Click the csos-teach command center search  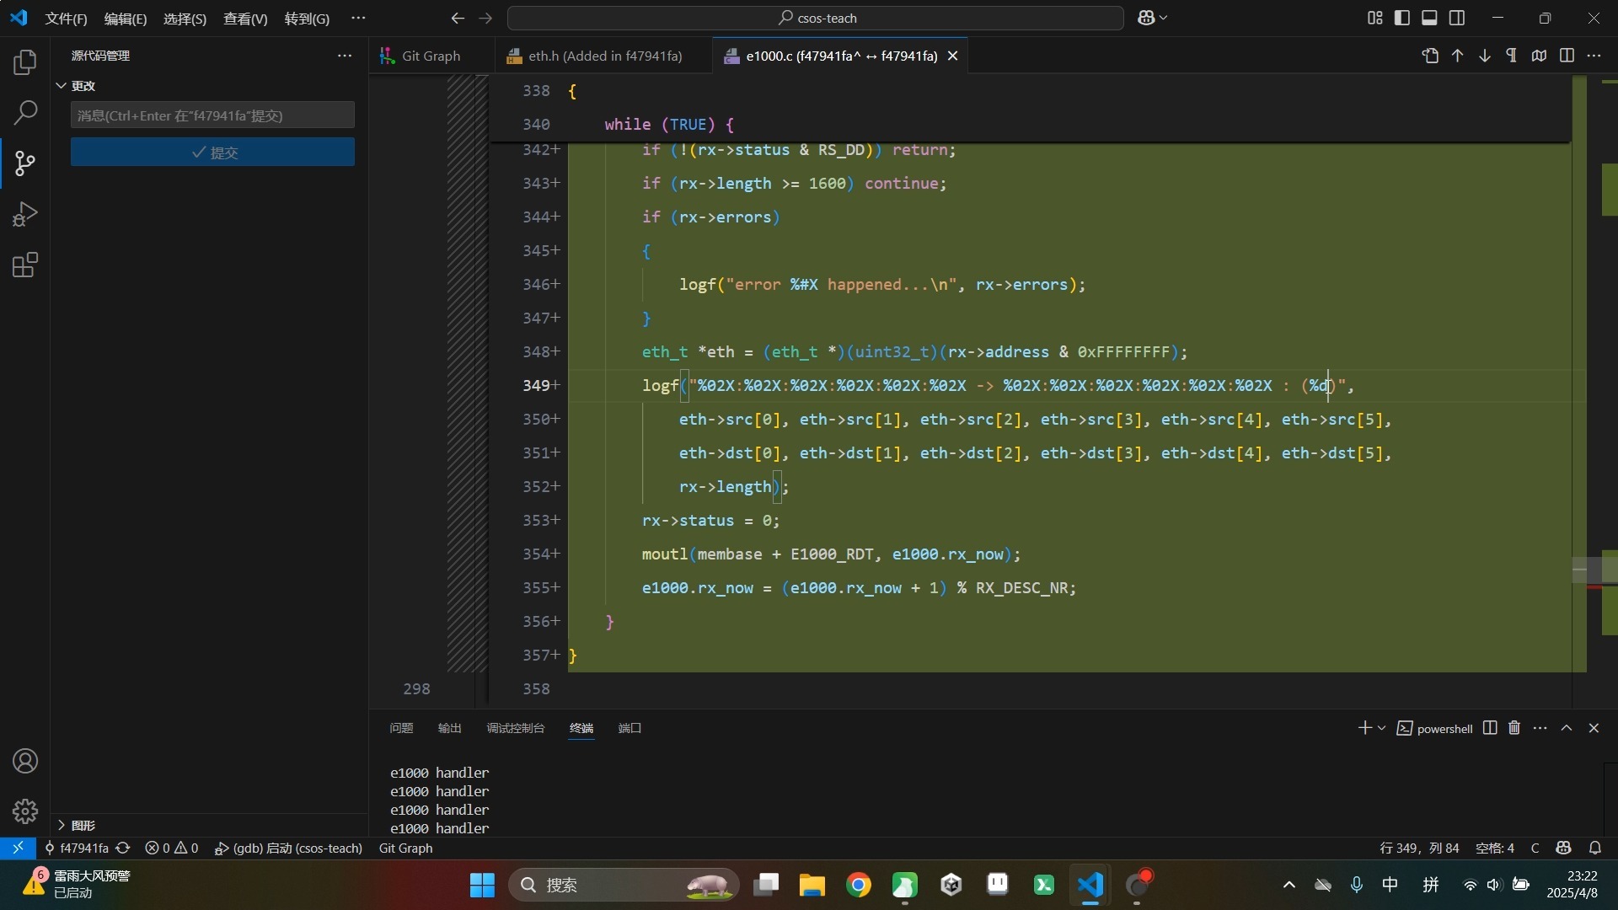815,18
